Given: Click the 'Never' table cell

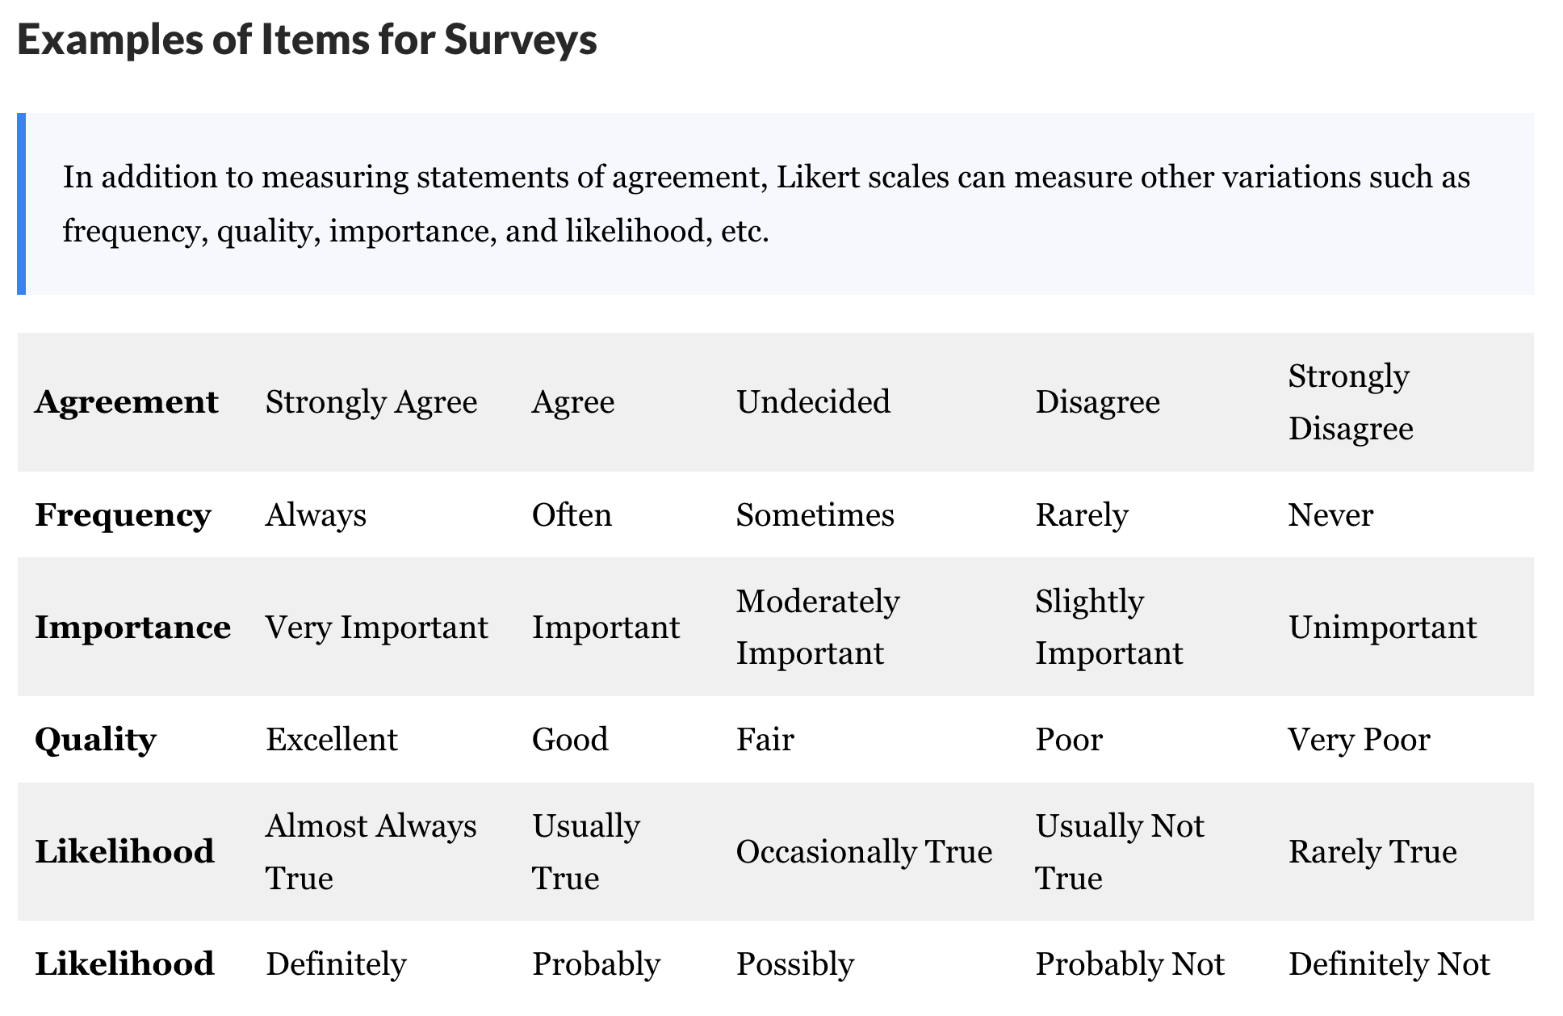Looking at the screenshot, I should (x=1330, y=515).
